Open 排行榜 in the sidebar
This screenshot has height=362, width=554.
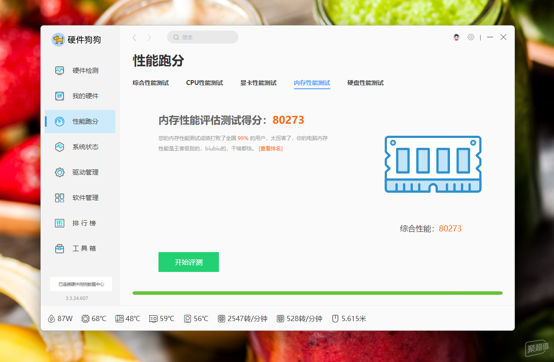[80, 223]
